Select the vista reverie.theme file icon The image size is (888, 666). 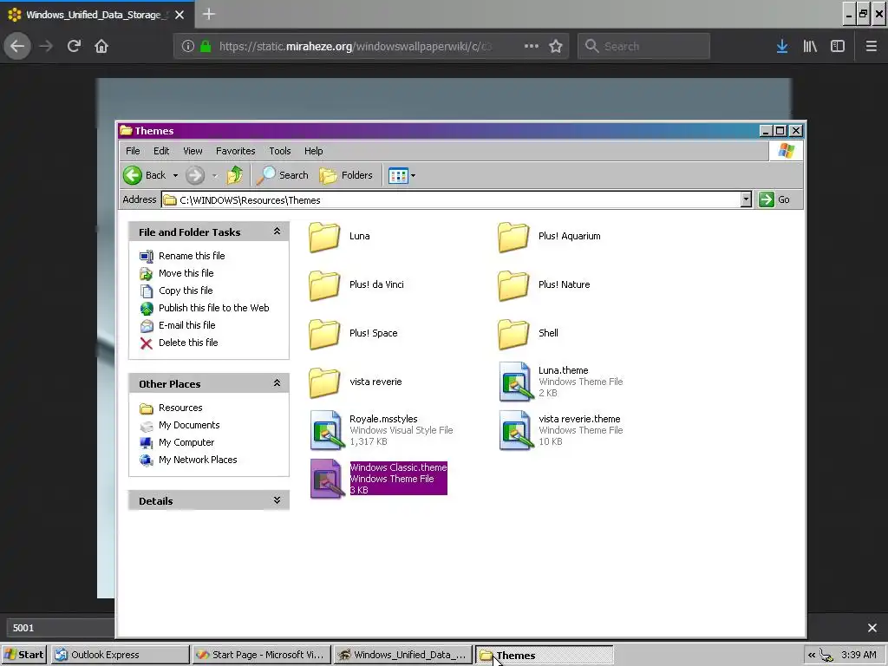(515, 430)
